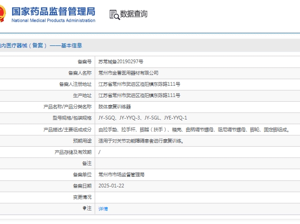The width and height of the screenshot is (300, 224).
Task: Select the product description starting 由拉手垫
Action: click(x=194, y=130)
